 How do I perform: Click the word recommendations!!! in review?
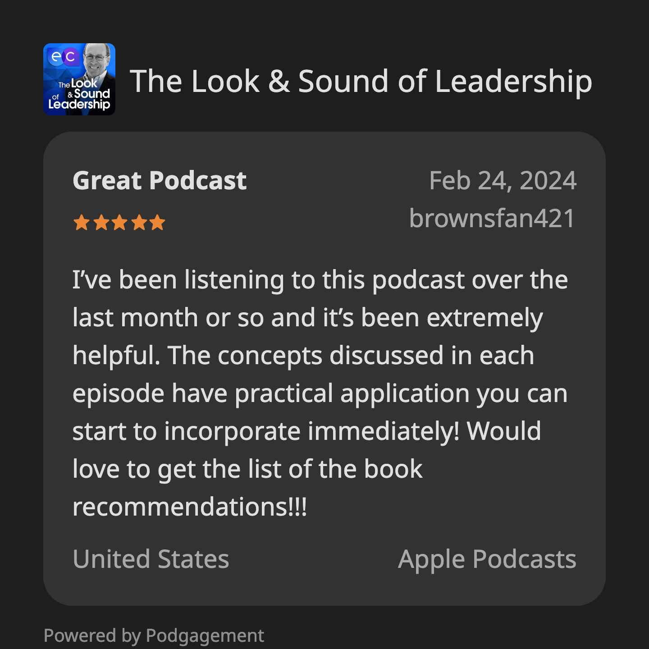[x=190, y=507]
